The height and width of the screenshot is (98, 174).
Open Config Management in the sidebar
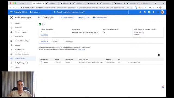pos(21,63)
